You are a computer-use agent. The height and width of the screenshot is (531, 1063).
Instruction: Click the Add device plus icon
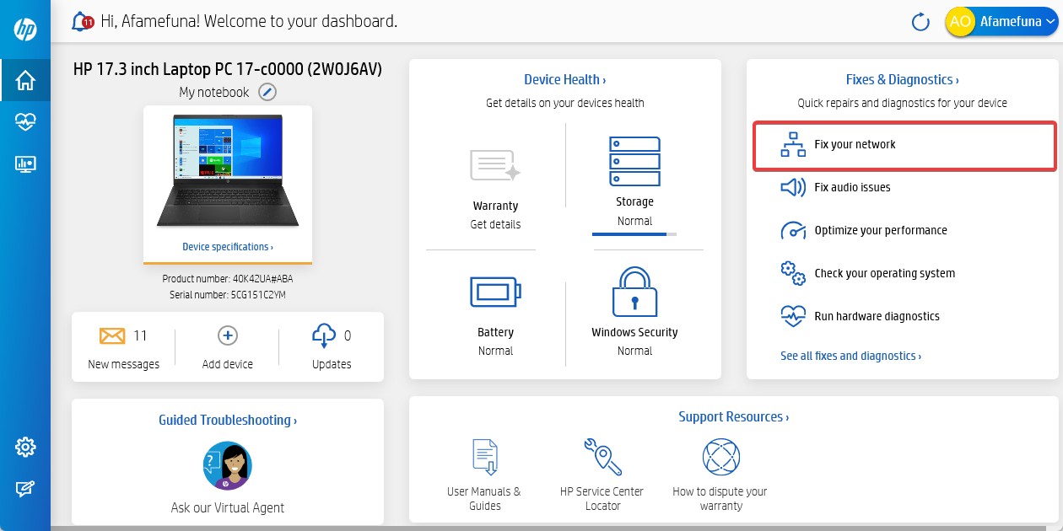click(x=228, y=335)
